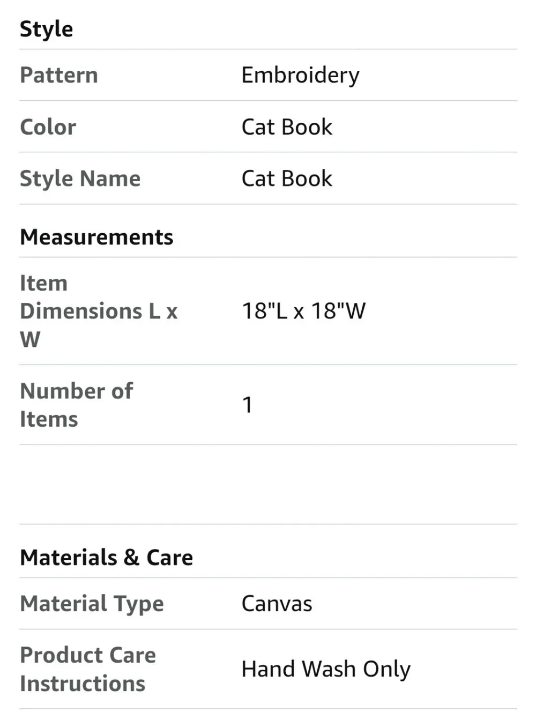Click the Pattern label
Screen dimensions: 536x712
pos(59,75)
